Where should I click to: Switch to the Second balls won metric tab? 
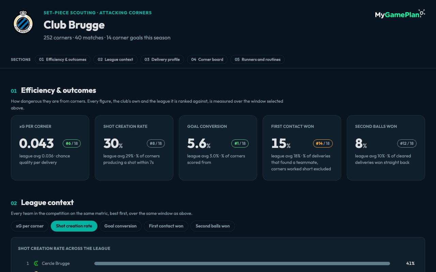pyautogui.click(x=213, y=226)
